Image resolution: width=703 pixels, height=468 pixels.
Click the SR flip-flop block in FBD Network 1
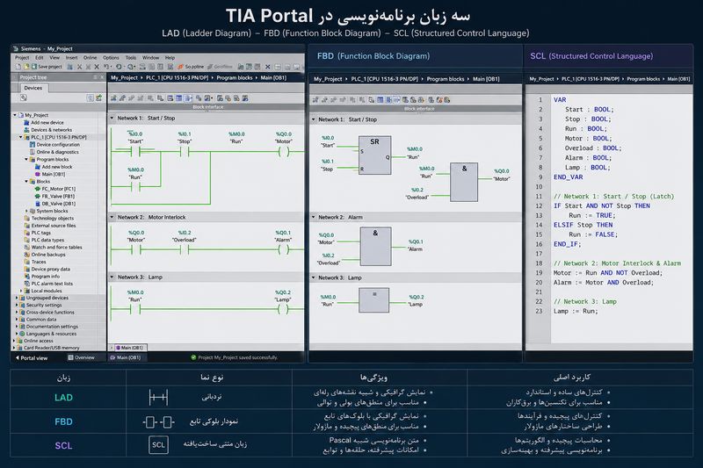pyautogui.click(x=375, y=155)
